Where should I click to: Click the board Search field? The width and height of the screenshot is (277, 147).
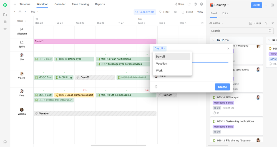coord(242,31)
